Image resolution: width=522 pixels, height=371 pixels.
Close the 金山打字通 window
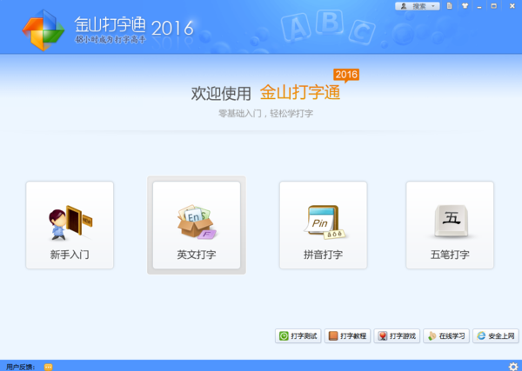click(x=512, y=6)
